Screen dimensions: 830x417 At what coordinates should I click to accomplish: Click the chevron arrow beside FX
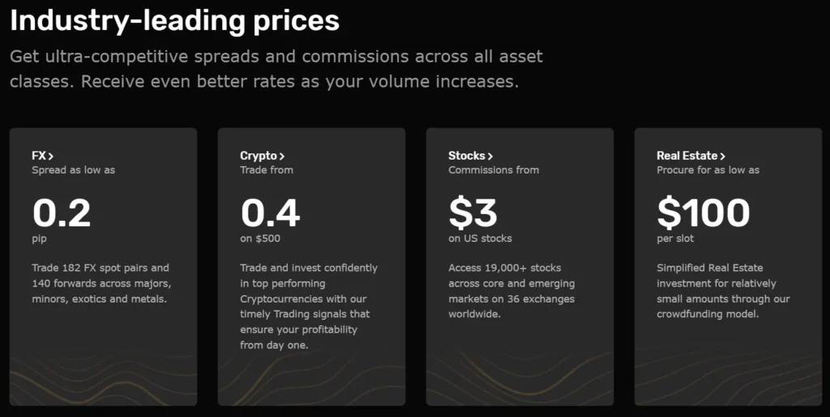click(51, 156)
